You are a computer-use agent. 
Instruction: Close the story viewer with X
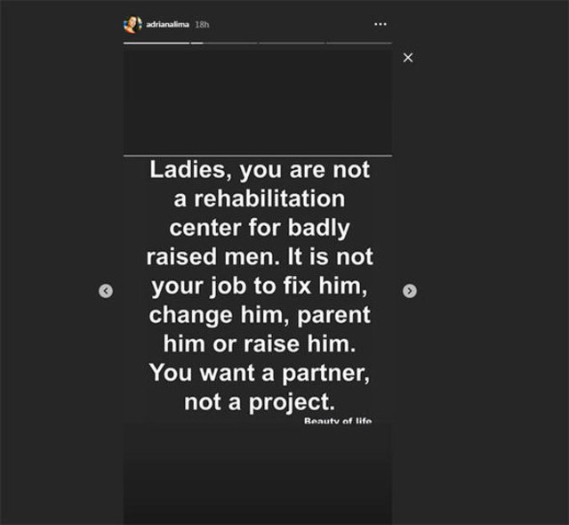coord(408,58)
